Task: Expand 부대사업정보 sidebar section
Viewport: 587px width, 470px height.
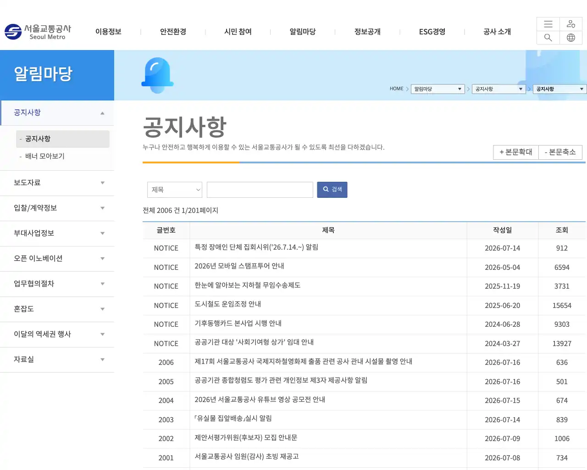Action: pyautogui.click(x=57, y=233)
